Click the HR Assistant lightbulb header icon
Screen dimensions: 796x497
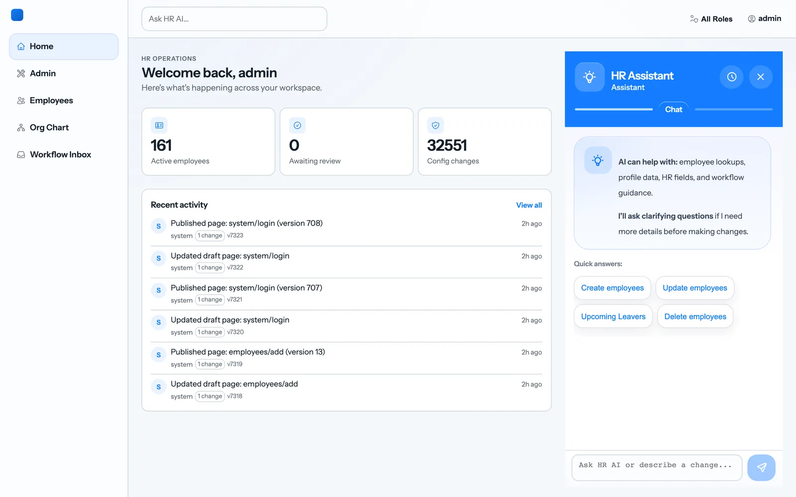[590, 77]
